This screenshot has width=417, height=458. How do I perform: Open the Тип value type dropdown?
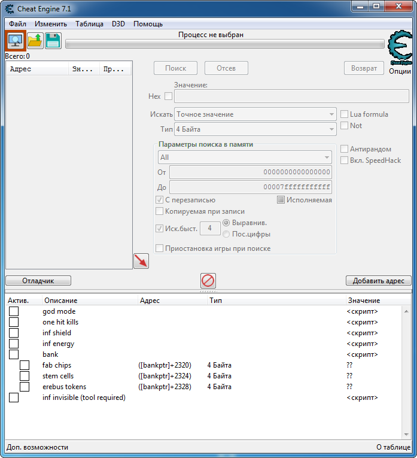255,129
